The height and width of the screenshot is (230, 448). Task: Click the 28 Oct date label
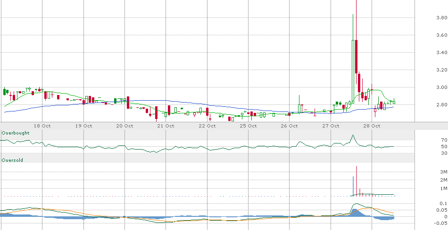pos(372,126)
